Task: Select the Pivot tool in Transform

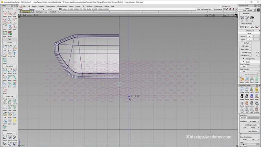Action: click(5, 27)
